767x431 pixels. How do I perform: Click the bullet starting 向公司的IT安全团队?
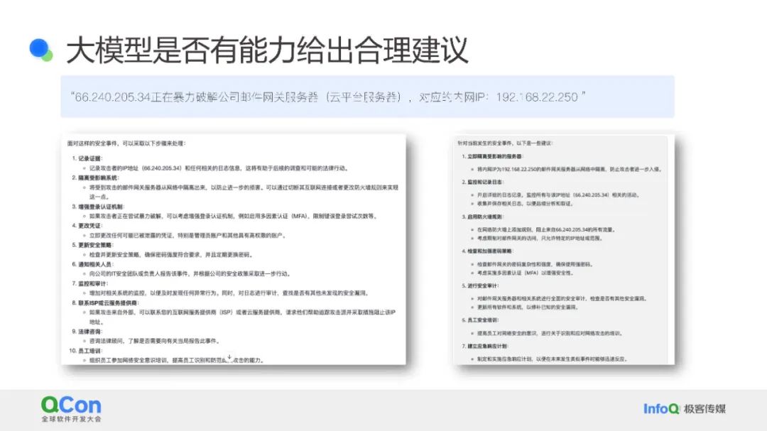click(190, 273)
